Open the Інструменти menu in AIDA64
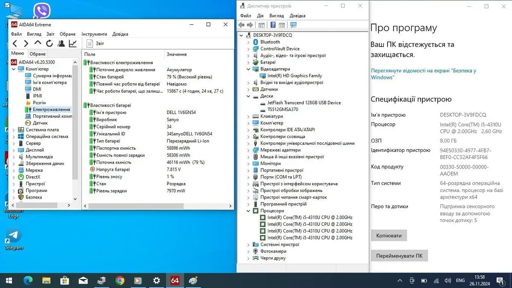The image size is (512, 288). (x=94, y=34)
